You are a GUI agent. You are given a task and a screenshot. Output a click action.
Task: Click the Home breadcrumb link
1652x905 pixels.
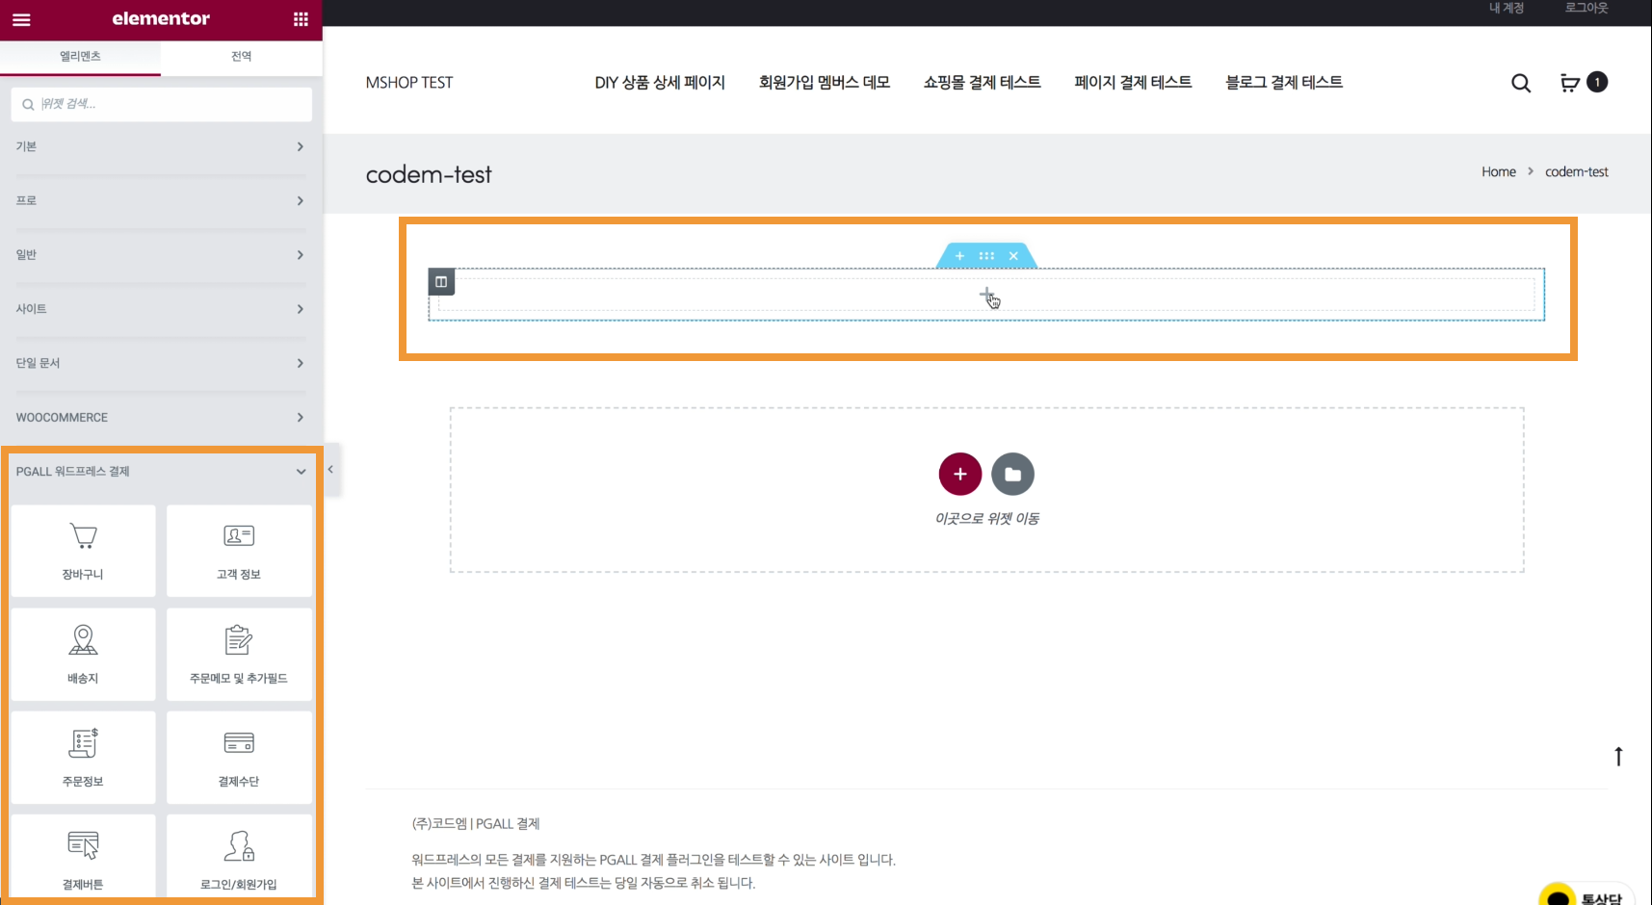tap(1498, 172)
